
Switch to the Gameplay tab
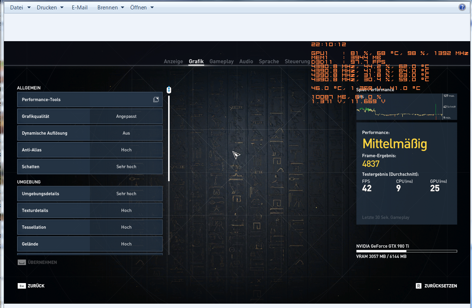tap(222, 62)
